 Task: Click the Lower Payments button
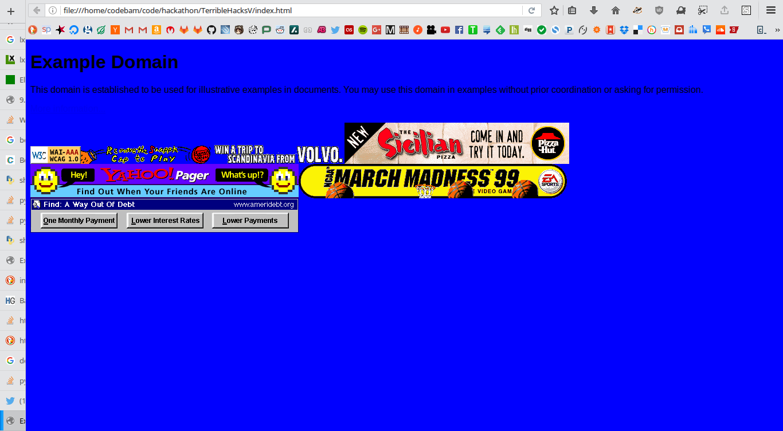click(250, 221)
